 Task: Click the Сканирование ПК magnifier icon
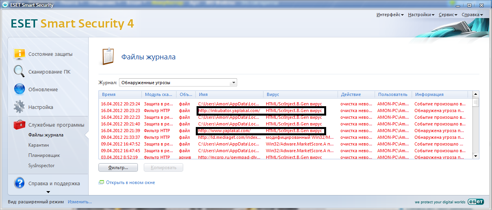[x=19, y=72]
